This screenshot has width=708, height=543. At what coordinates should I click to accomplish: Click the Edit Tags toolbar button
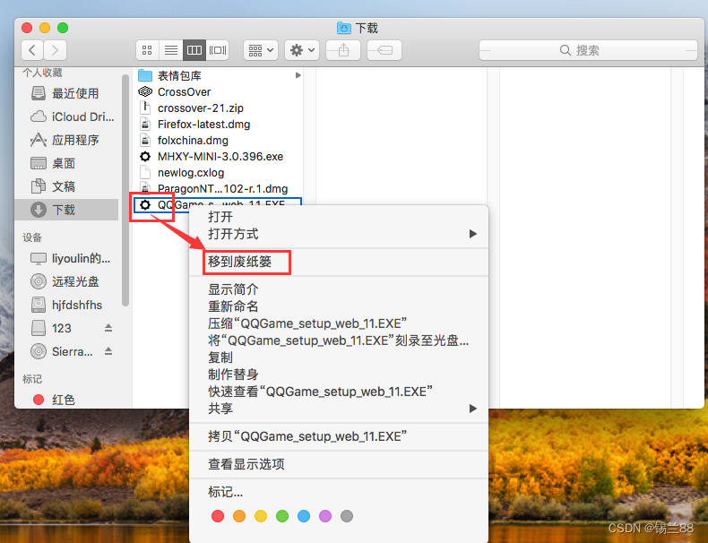point(384,50)
